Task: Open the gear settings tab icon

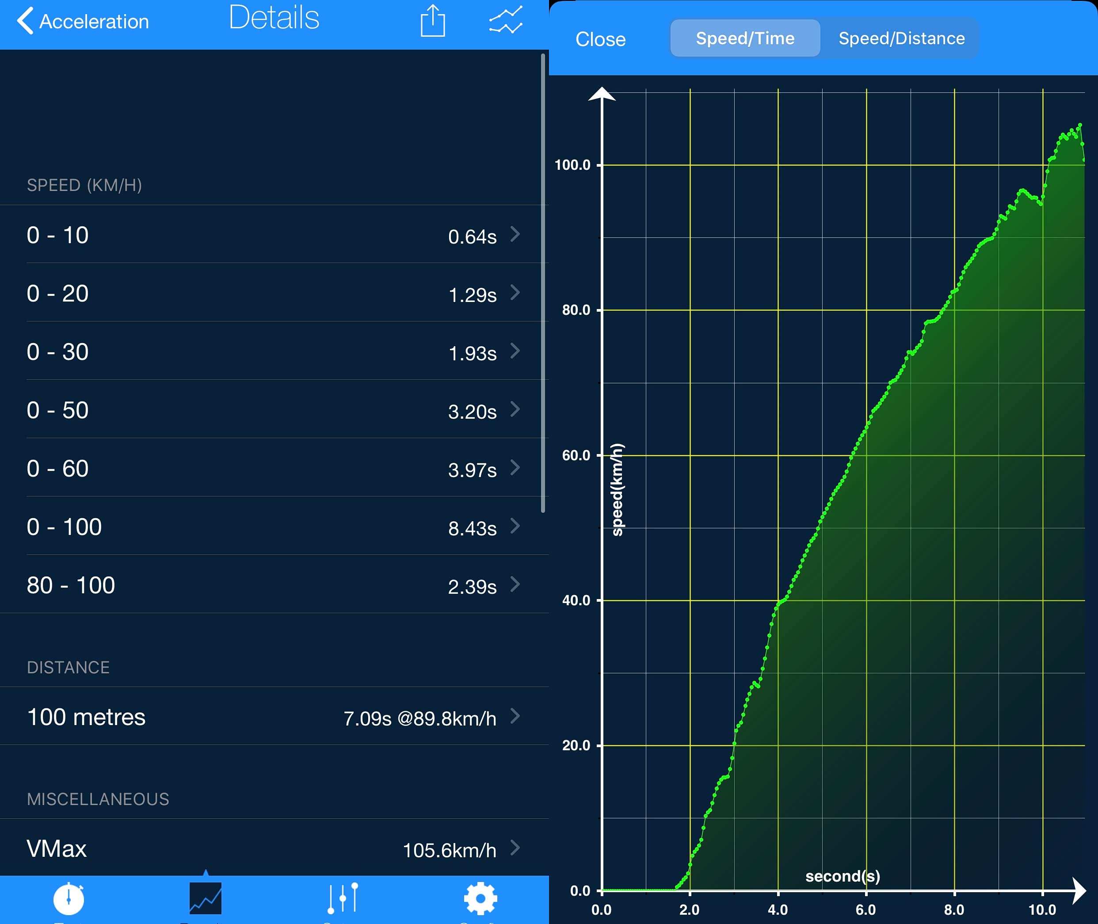Action: tap(480, 899)
